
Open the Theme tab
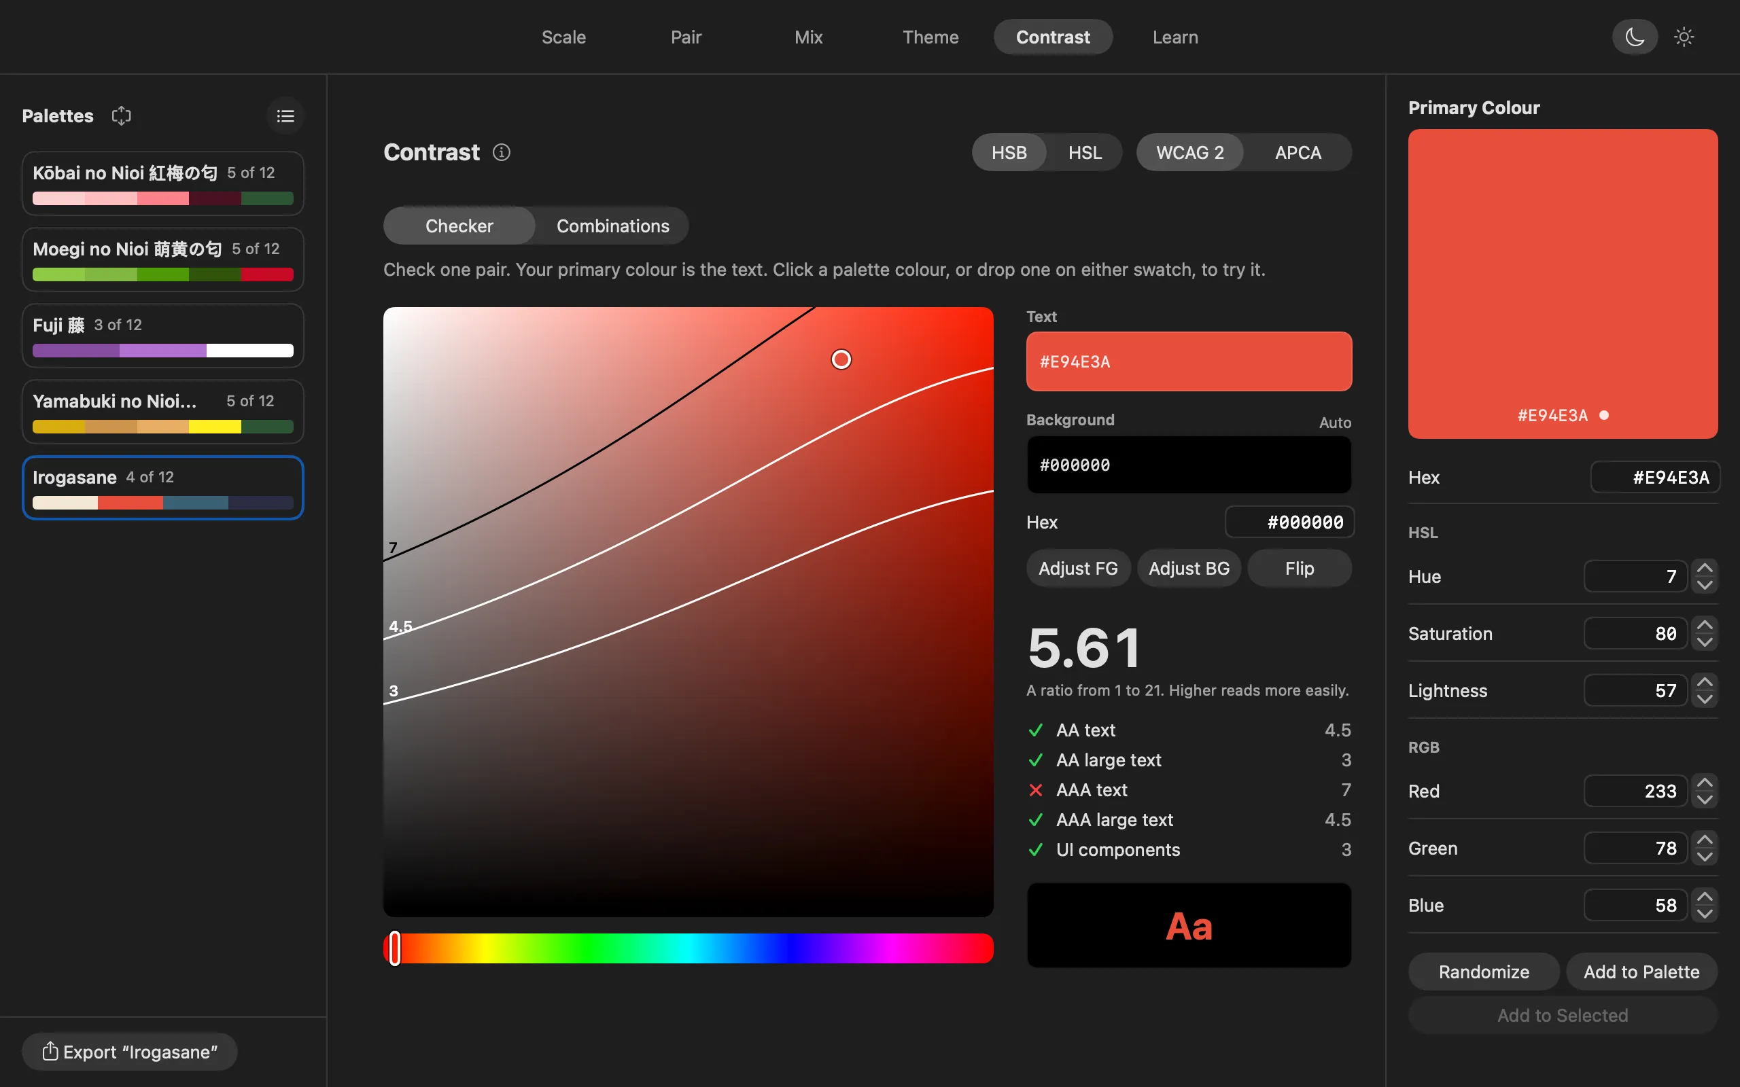coord(930,37)
